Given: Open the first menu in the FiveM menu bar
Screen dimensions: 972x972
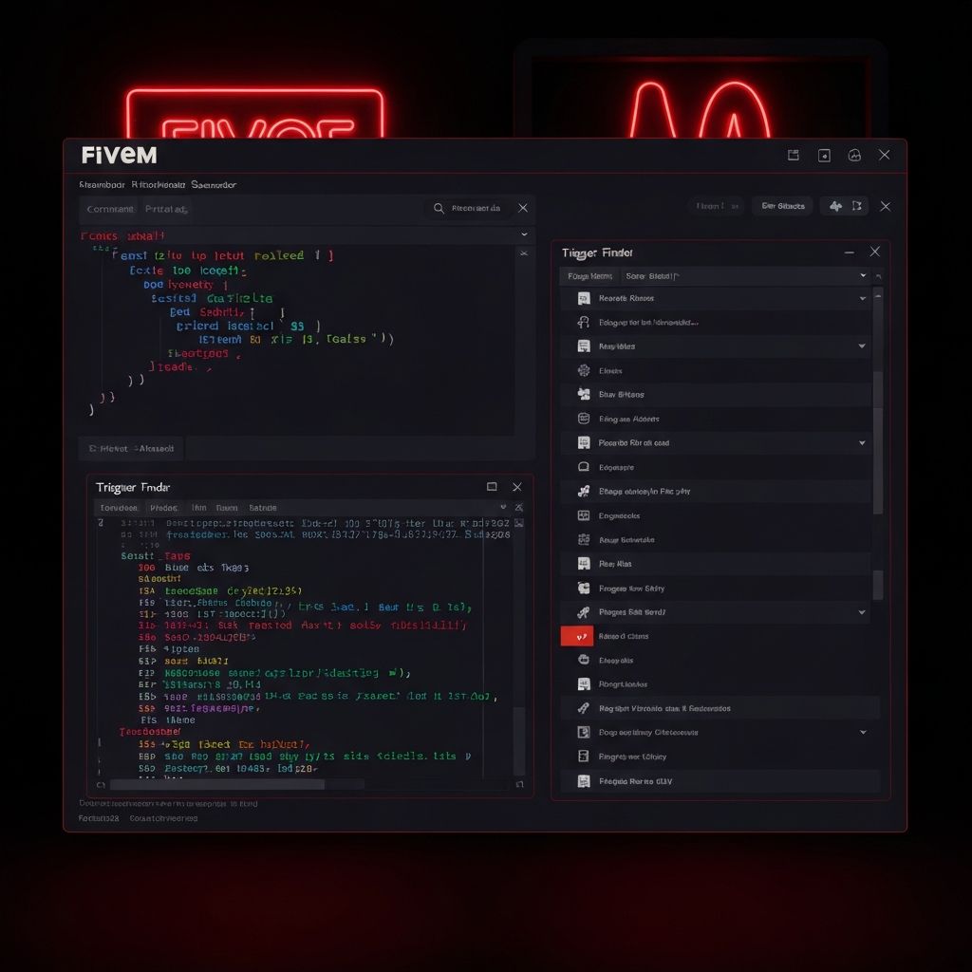Looking at the screenshot, I should coord(102,184).
